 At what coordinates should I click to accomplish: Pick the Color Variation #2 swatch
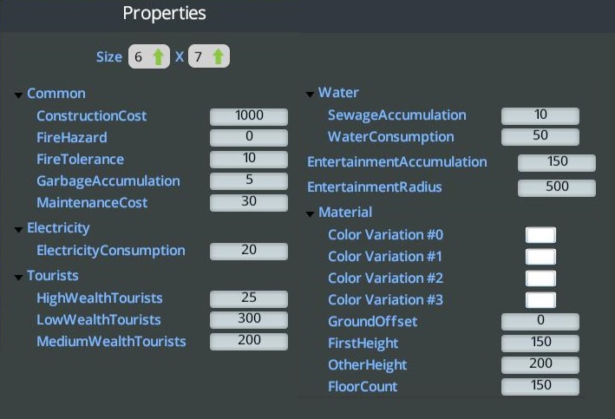[540, 278]
